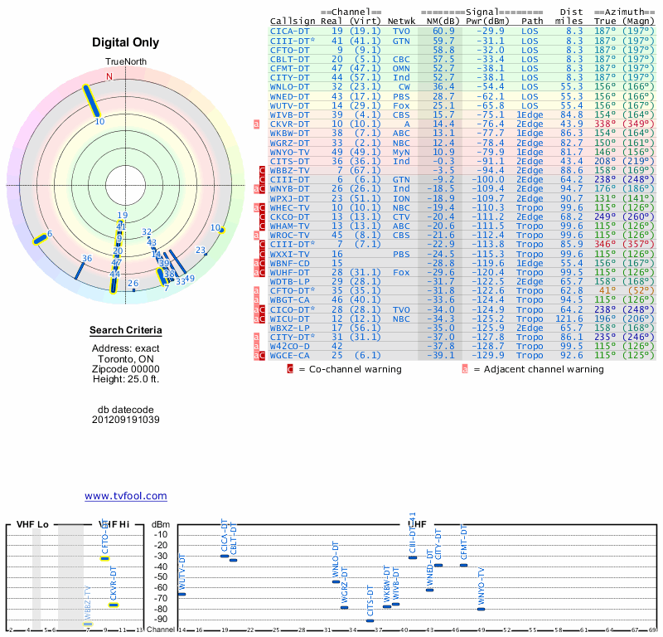Click adjacent icon beside CFTO-DT* channel 35 row
Screen dimensions: 663x637
click(258, 291)
